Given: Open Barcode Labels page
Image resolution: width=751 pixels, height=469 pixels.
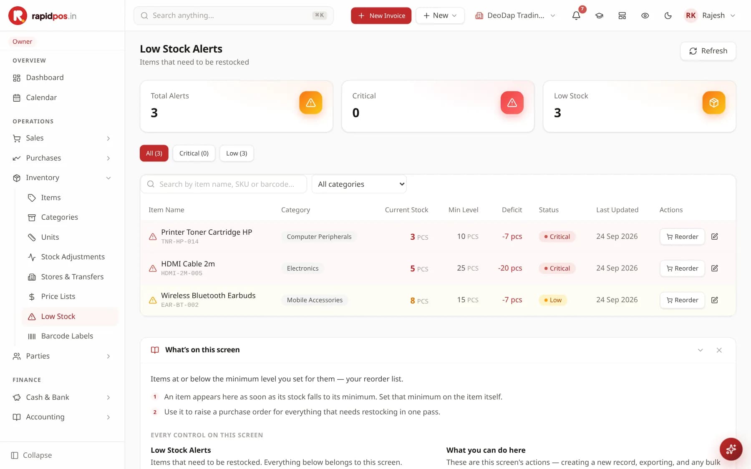Looking at the screenshot, I should tap(70, 336).
